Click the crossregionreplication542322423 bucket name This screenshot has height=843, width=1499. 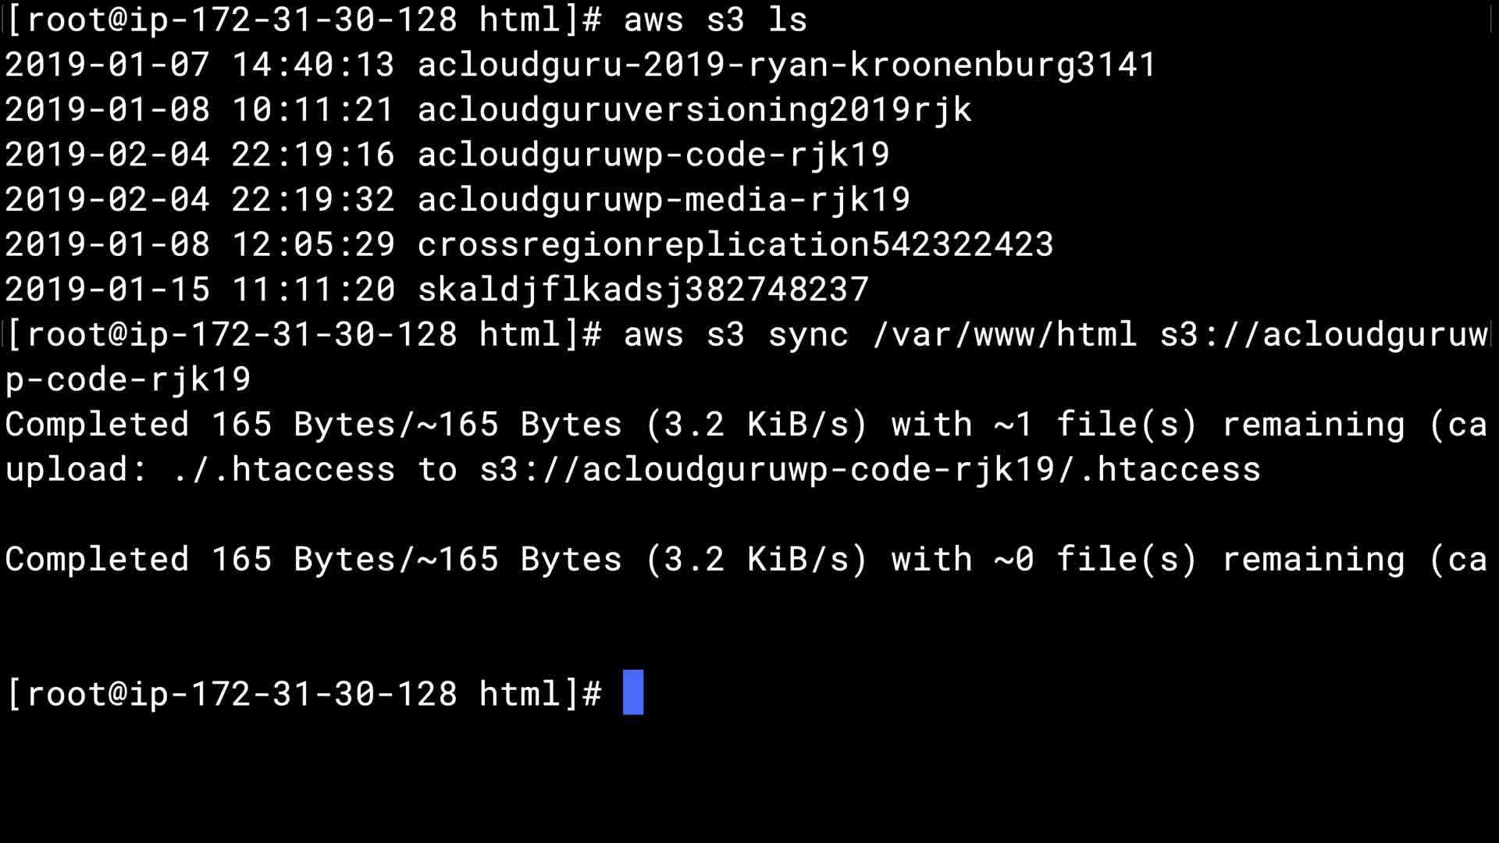coord(735,245)
